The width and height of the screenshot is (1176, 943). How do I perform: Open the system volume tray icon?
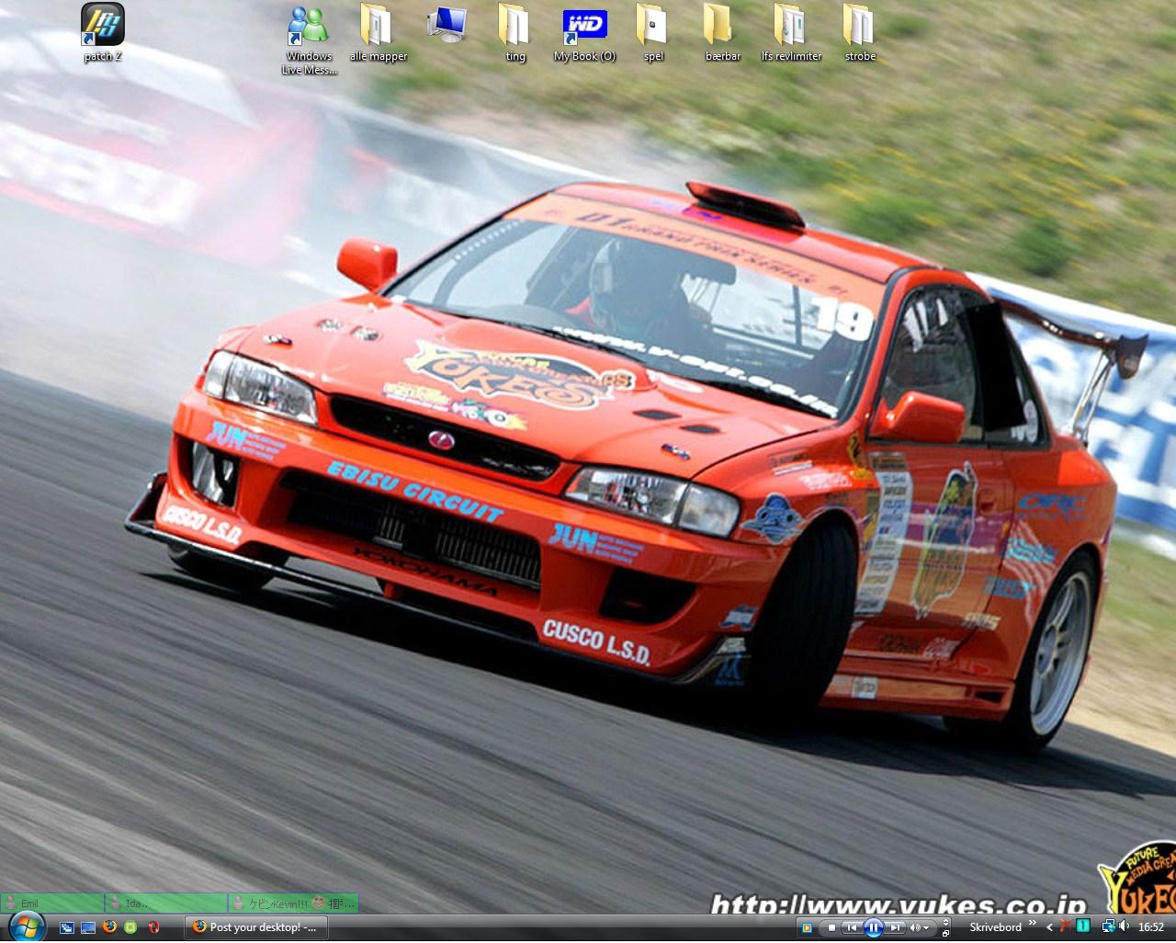1125,926
